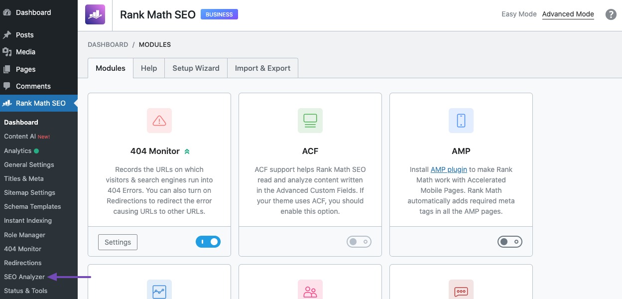Click the 404 Monitor Settings button
The height and width of the screenshot is (299, 622).
point(118,242)
